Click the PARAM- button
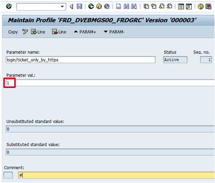This screenshot has width=215, height=183. tap(114, 32)
